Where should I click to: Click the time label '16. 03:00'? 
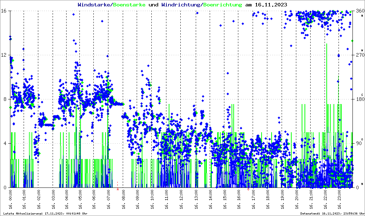53,199
